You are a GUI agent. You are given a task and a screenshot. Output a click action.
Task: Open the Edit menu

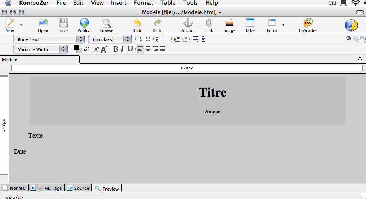[x=78, y=3]
